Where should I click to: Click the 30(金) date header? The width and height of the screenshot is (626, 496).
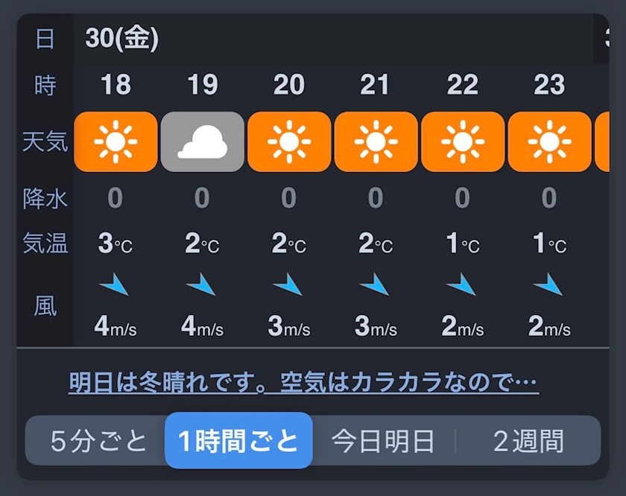point(122,38)
